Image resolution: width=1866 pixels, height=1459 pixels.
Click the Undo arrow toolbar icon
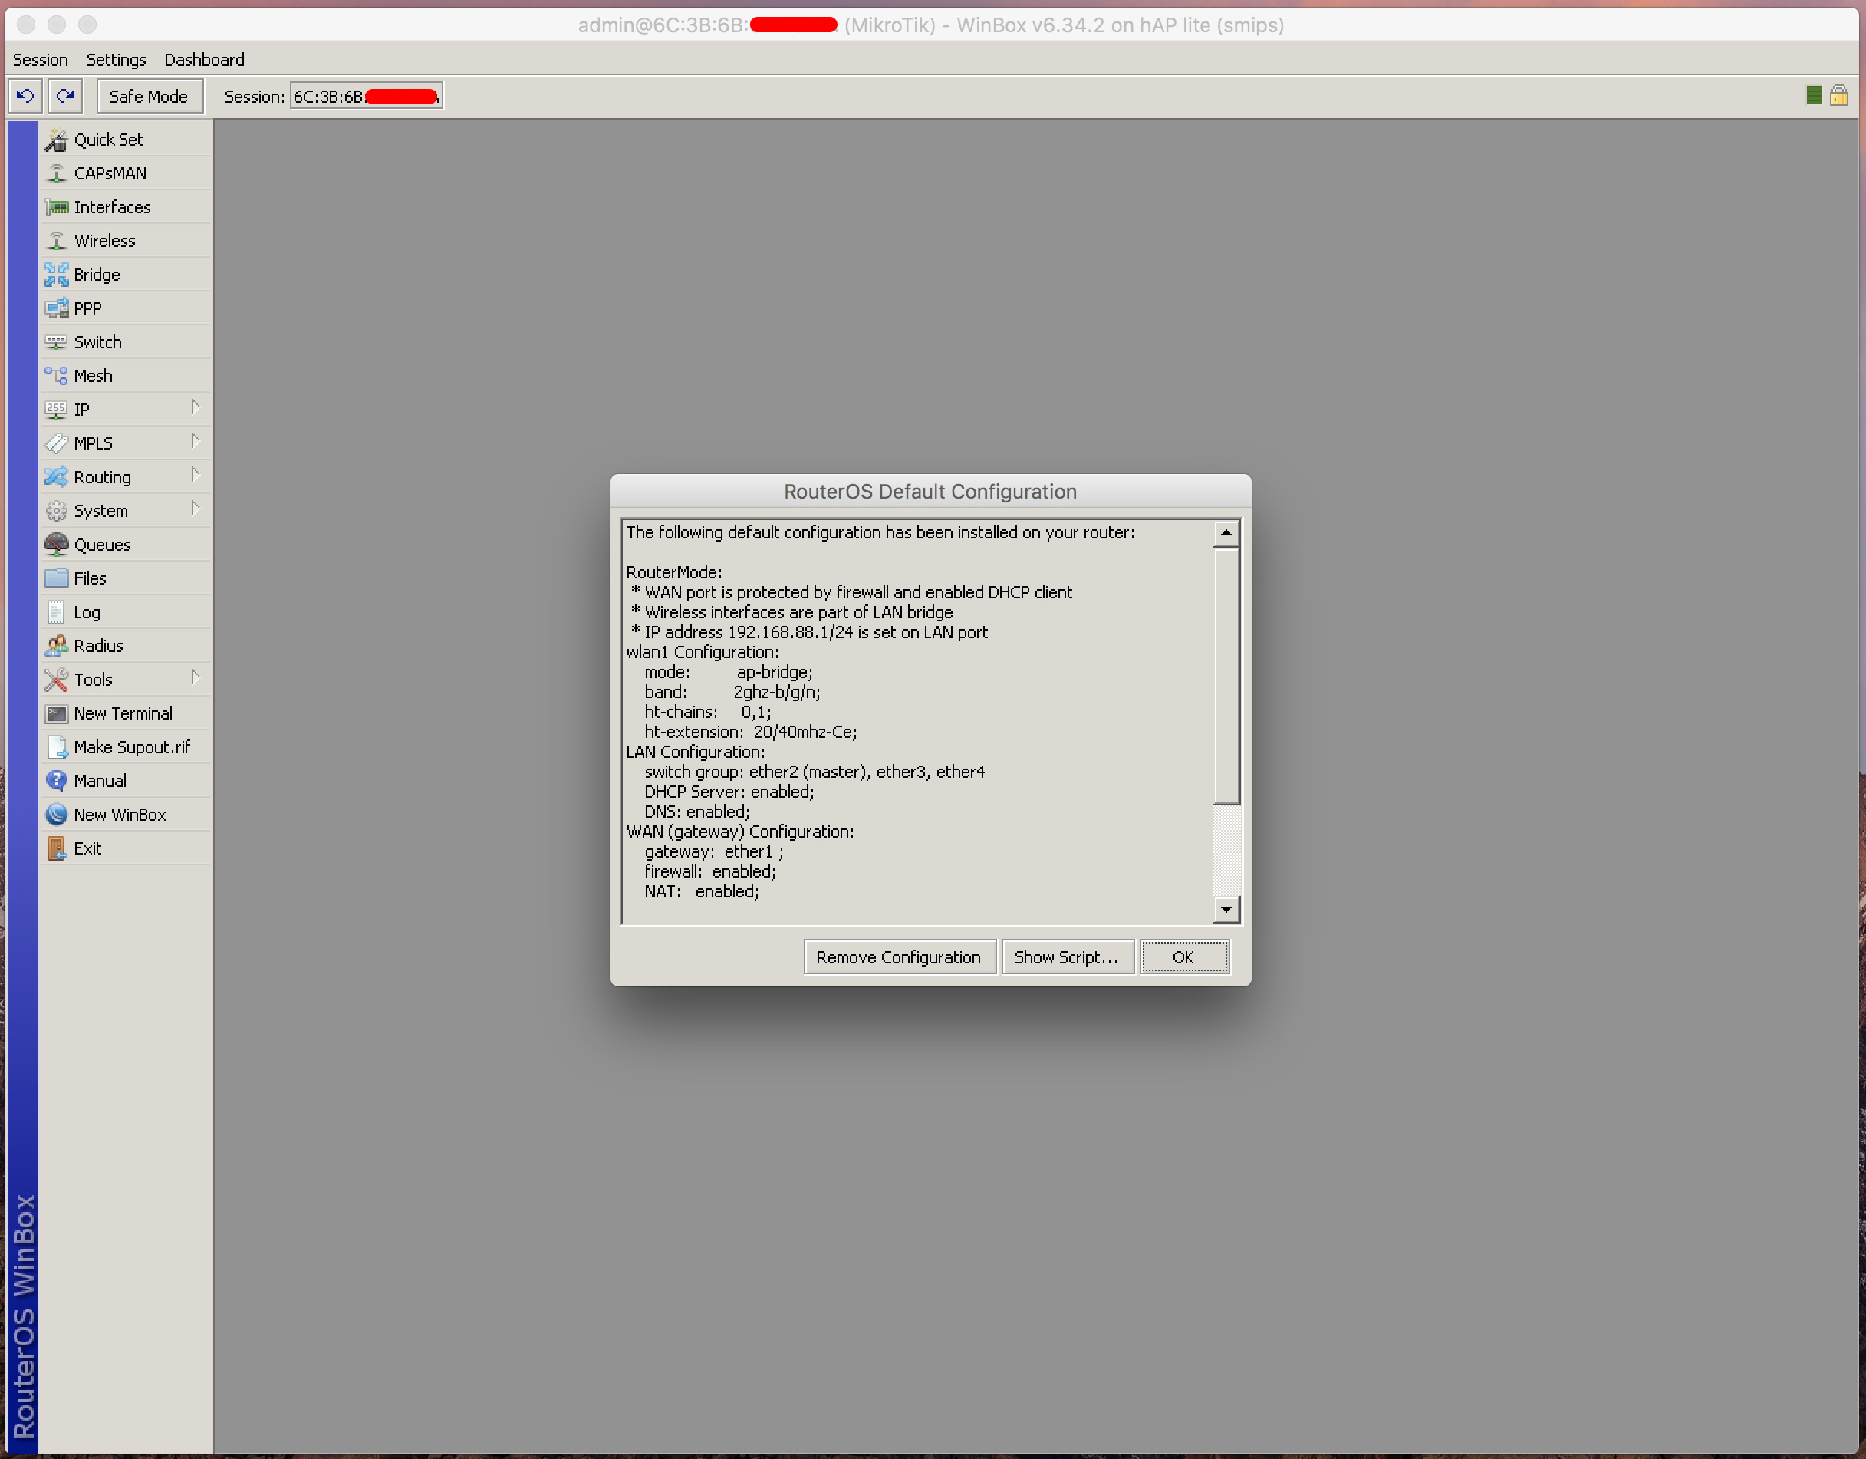coord(25,96)
